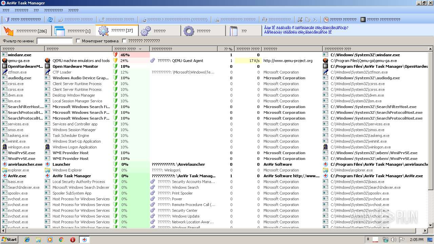Toggle the second checkbox next to traffic monitoring
Image resolution: width=434 pixels, height=244 pixels.
(x=124, y=41)
